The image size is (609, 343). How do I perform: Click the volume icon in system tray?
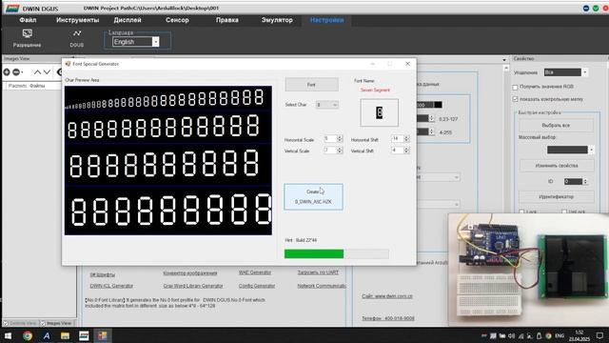511,336
